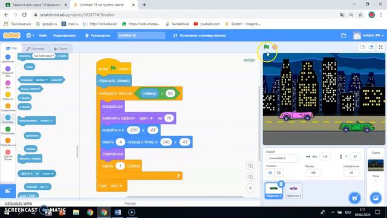Open the google.ru bookmark

(x=47, y=24)
